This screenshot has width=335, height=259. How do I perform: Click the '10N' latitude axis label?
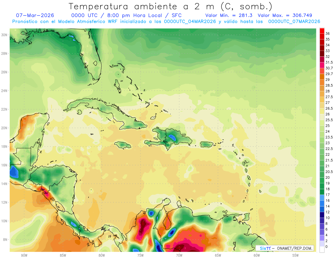[4, 221]
